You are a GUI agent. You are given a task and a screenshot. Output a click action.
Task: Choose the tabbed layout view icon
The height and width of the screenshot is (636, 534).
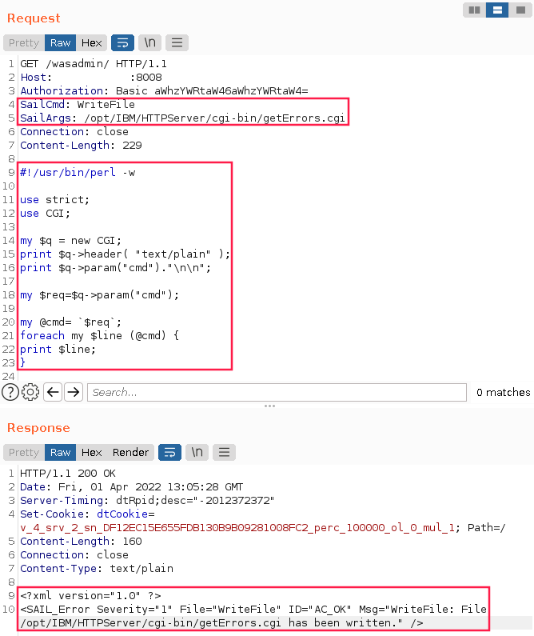[x=520, y=10]
